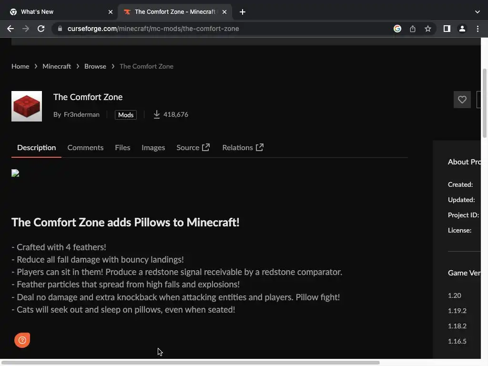Switch to the Files tab
The width and height of the screenshot is (488, 366).
pos(122,148)
